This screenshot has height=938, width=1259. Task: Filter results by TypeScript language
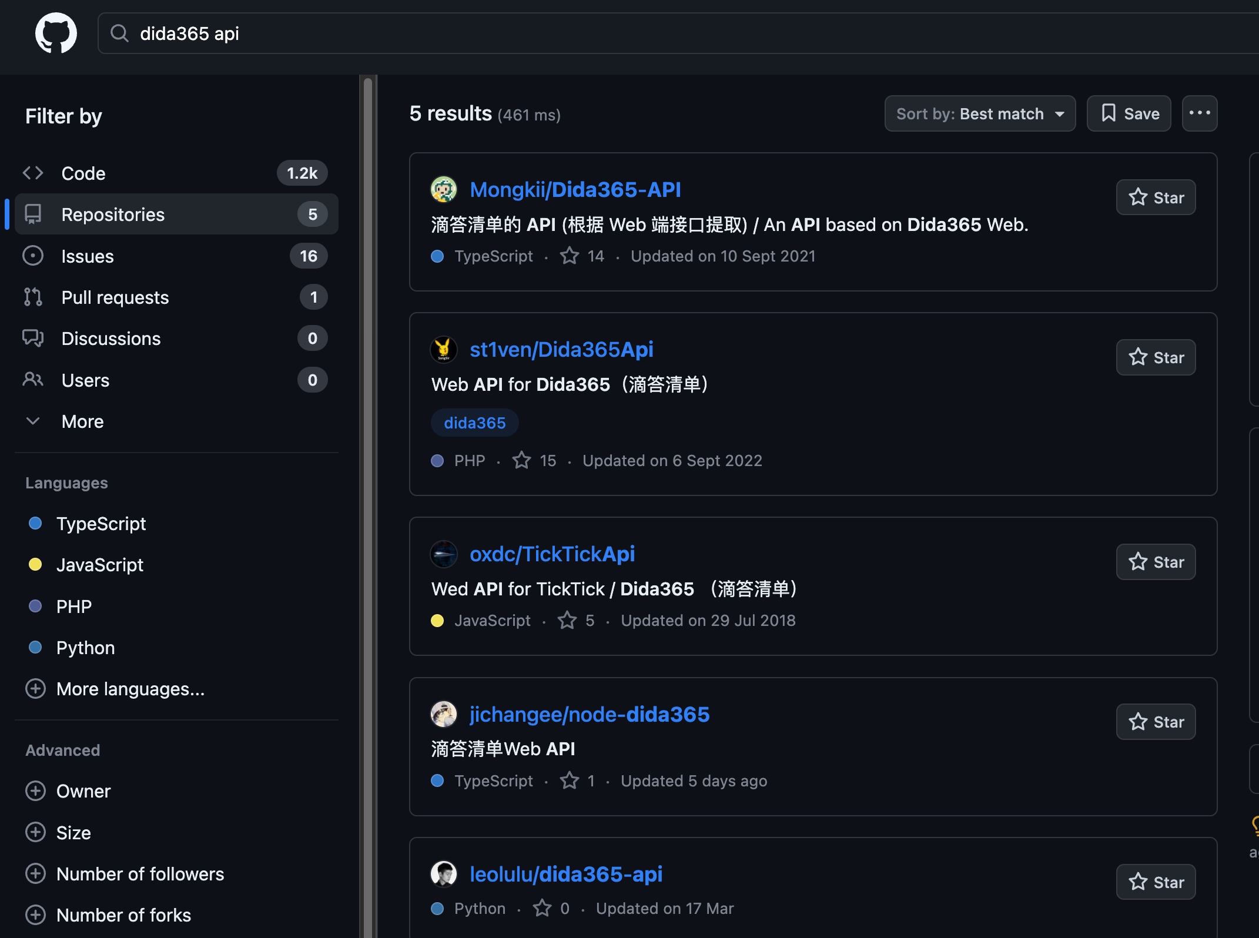pyautogui.click(x=101, y=524)
